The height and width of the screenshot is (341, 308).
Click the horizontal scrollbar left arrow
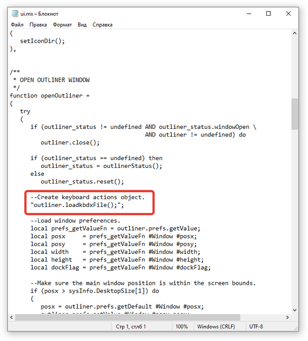click(11, 318)
